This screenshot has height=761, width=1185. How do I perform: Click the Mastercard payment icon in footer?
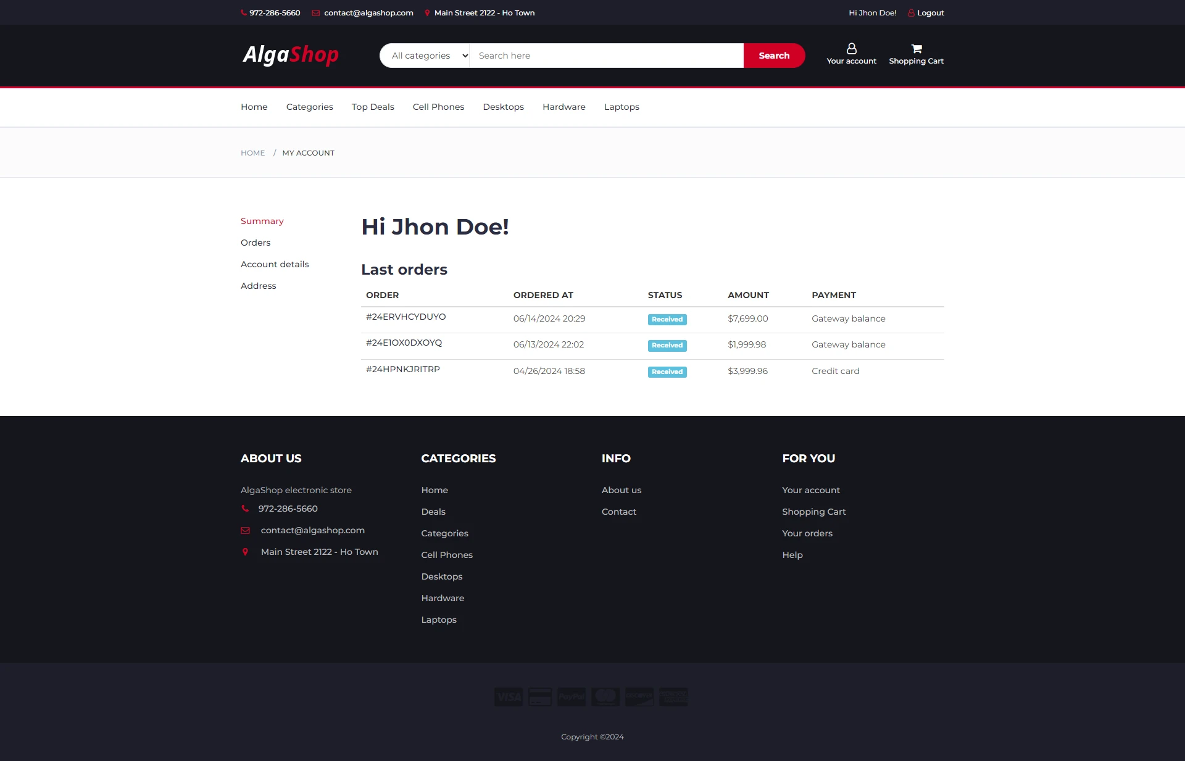[x=605, y=697]
